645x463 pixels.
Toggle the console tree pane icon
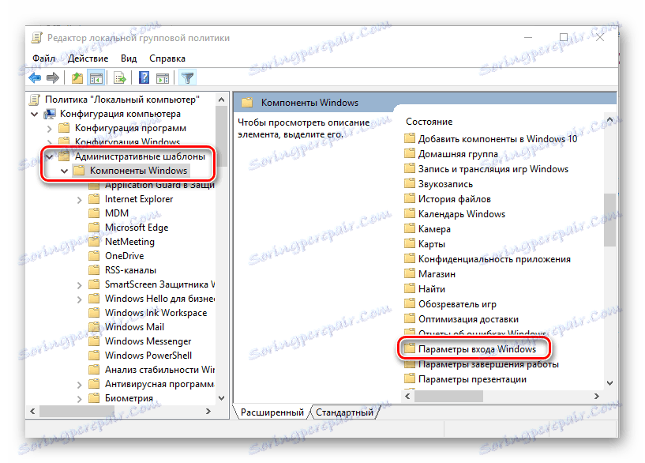coord(96,77)
